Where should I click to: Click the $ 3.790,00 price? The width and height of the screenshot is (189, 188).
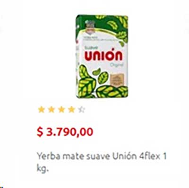[65, 132]
